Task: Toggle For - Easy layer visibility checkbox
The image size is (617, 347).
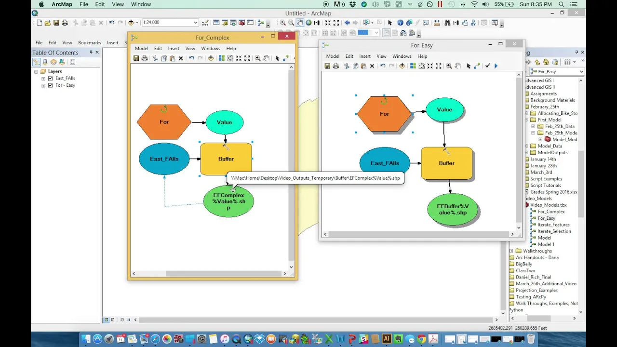Action: click(x=50, y=85)
